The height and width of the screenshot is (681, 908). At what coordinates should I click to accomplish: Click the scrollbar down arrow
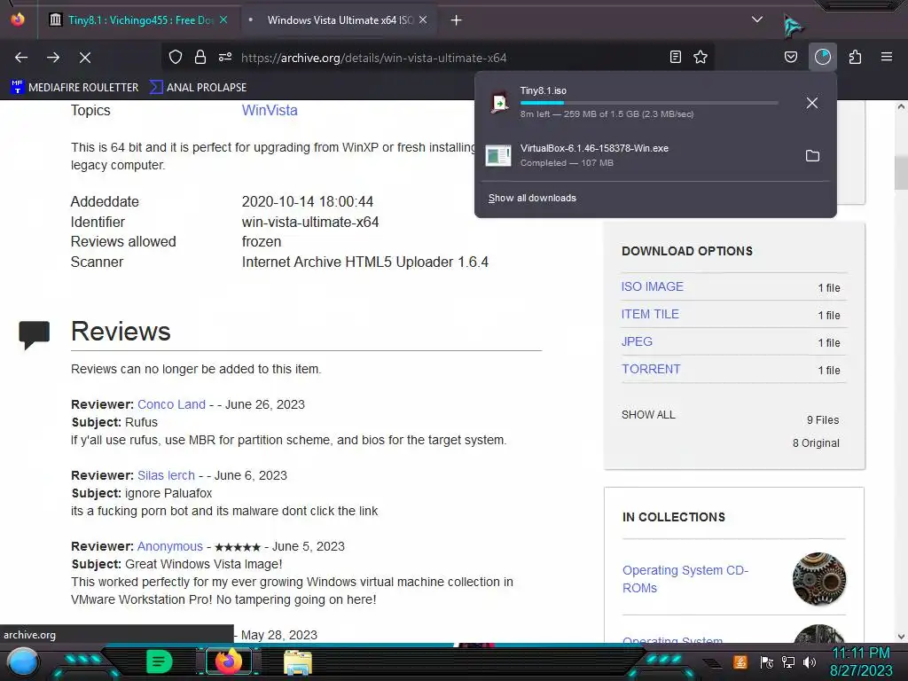coord(901,637)
